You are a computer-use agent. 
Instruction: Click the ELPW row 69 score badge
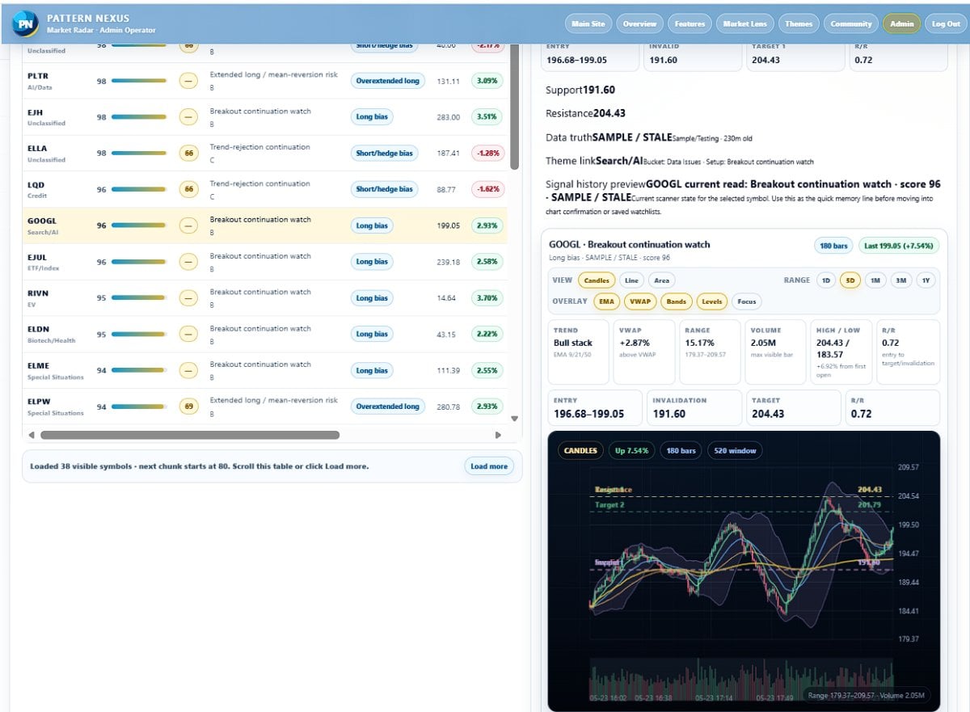tap(188, 407)
